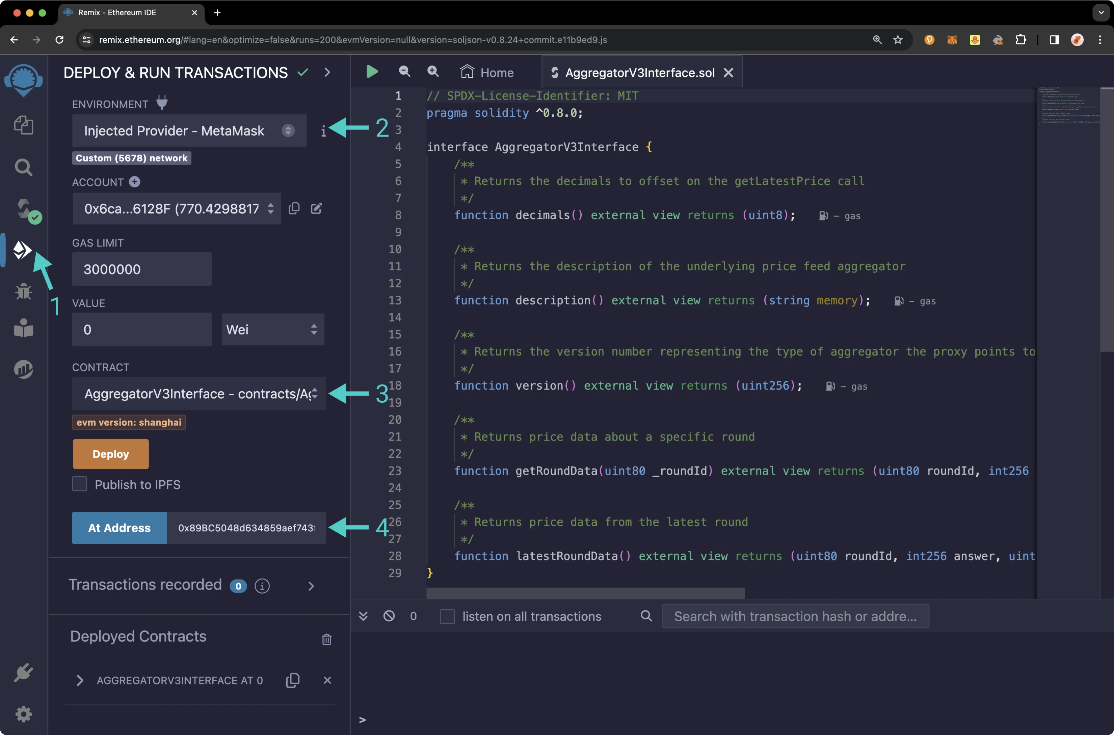Open the LearnEth reading icon in sidebar
This screenshot has width=1114, height=735.
tap(23, 328)
